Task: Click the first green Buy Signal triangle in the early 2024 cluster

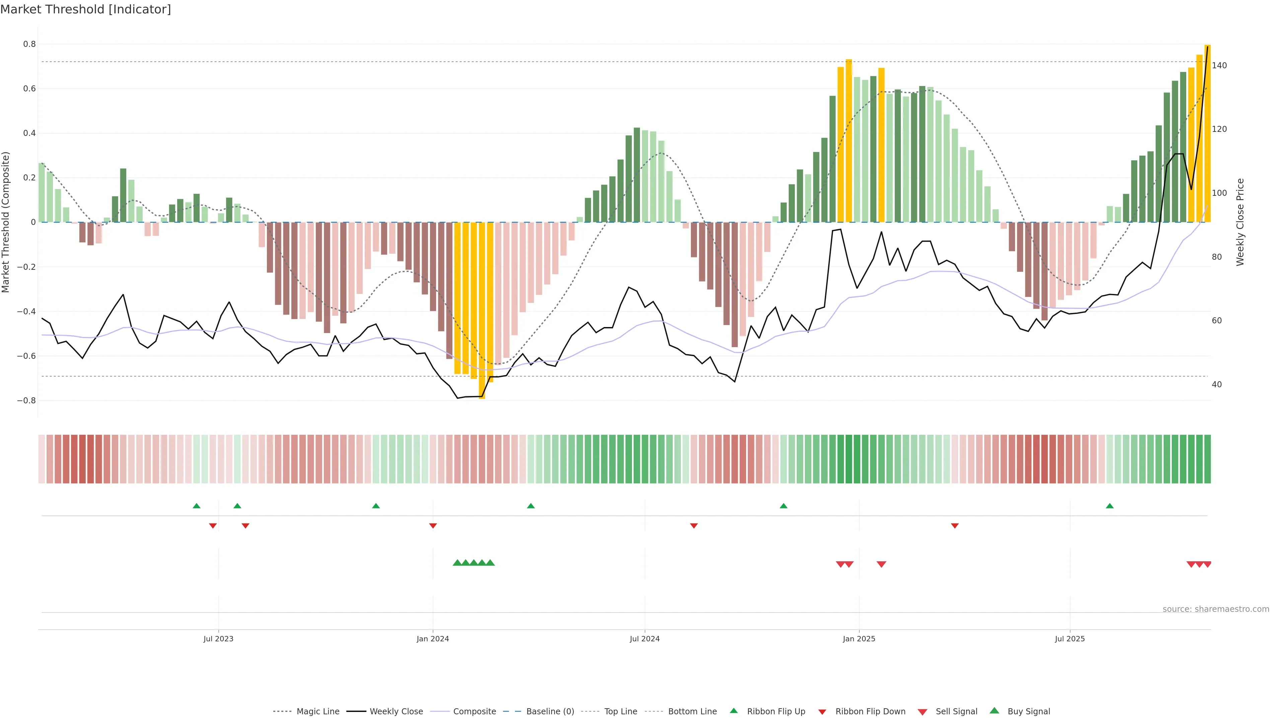Action: pyautogui.click(x=457, y=563)
